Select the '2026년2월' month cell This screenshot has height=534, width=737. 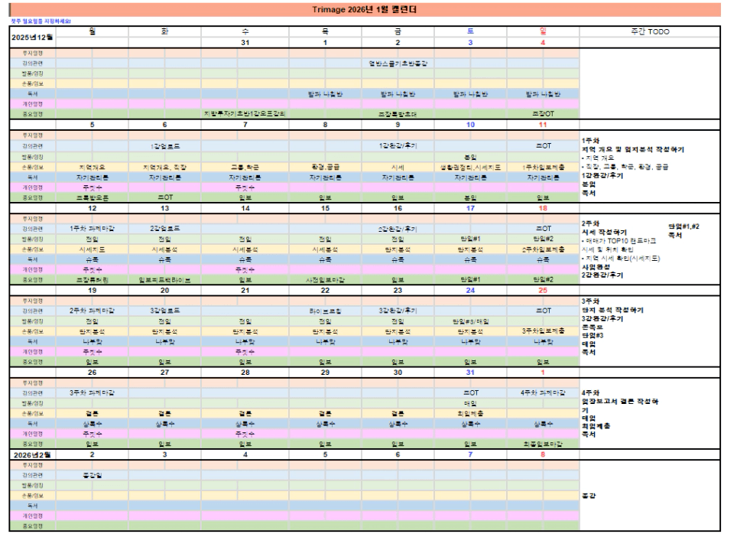[x=32, y=455]
